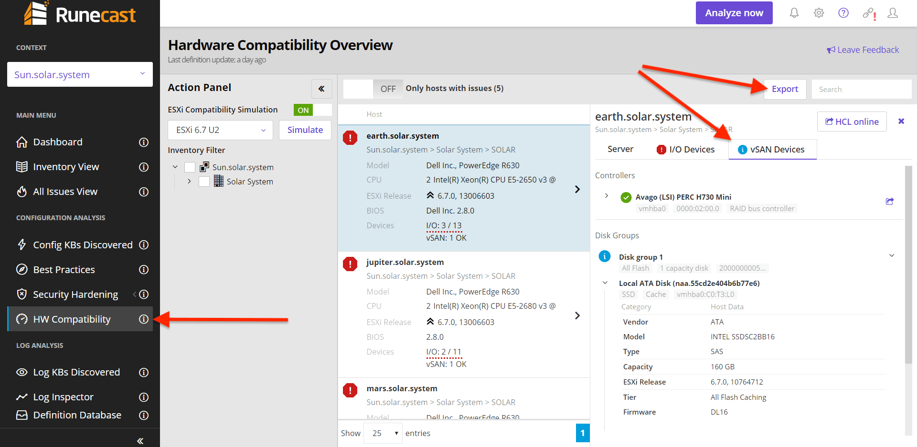Click jupiter.solar.system red alert icon
The image size is (917, 447).
coord(350,264)
